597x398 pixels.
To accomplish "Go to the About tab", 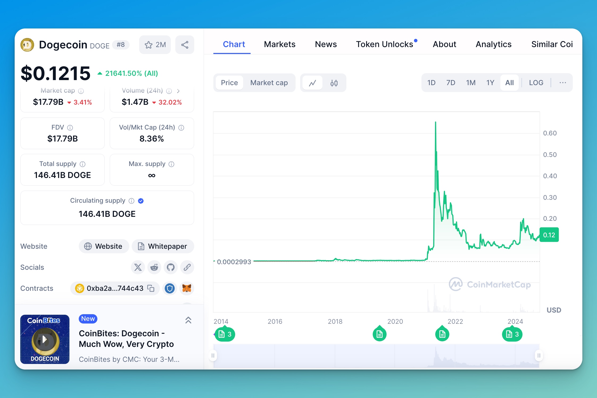I will click(x=445, y=44).
